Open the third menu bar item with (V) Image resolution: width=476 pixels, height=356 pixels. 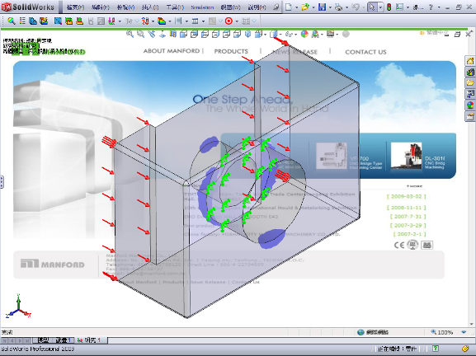point(125,7)
